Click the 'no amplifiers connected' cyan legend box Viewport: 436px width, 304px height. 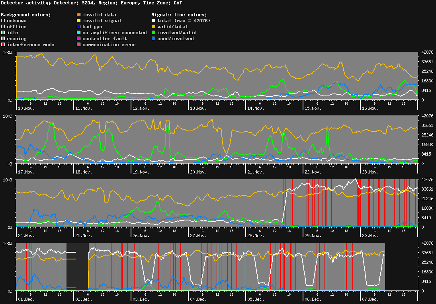(78, 33)
